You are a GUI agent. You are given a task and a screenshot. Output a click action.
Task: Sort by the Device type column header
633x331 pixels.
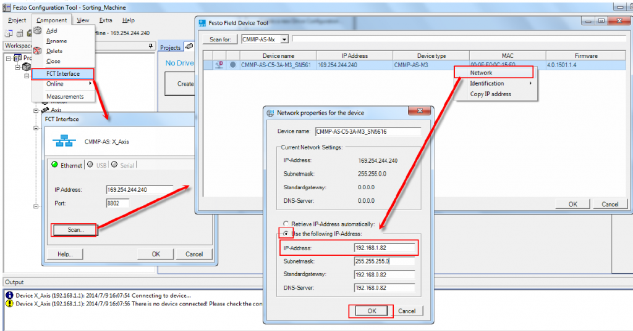[x=431, y=55]
